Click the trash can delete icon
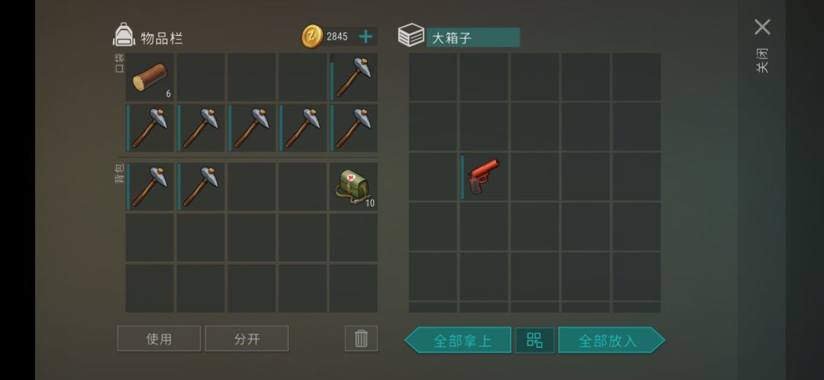824x380 pixels. coord(361,339)
